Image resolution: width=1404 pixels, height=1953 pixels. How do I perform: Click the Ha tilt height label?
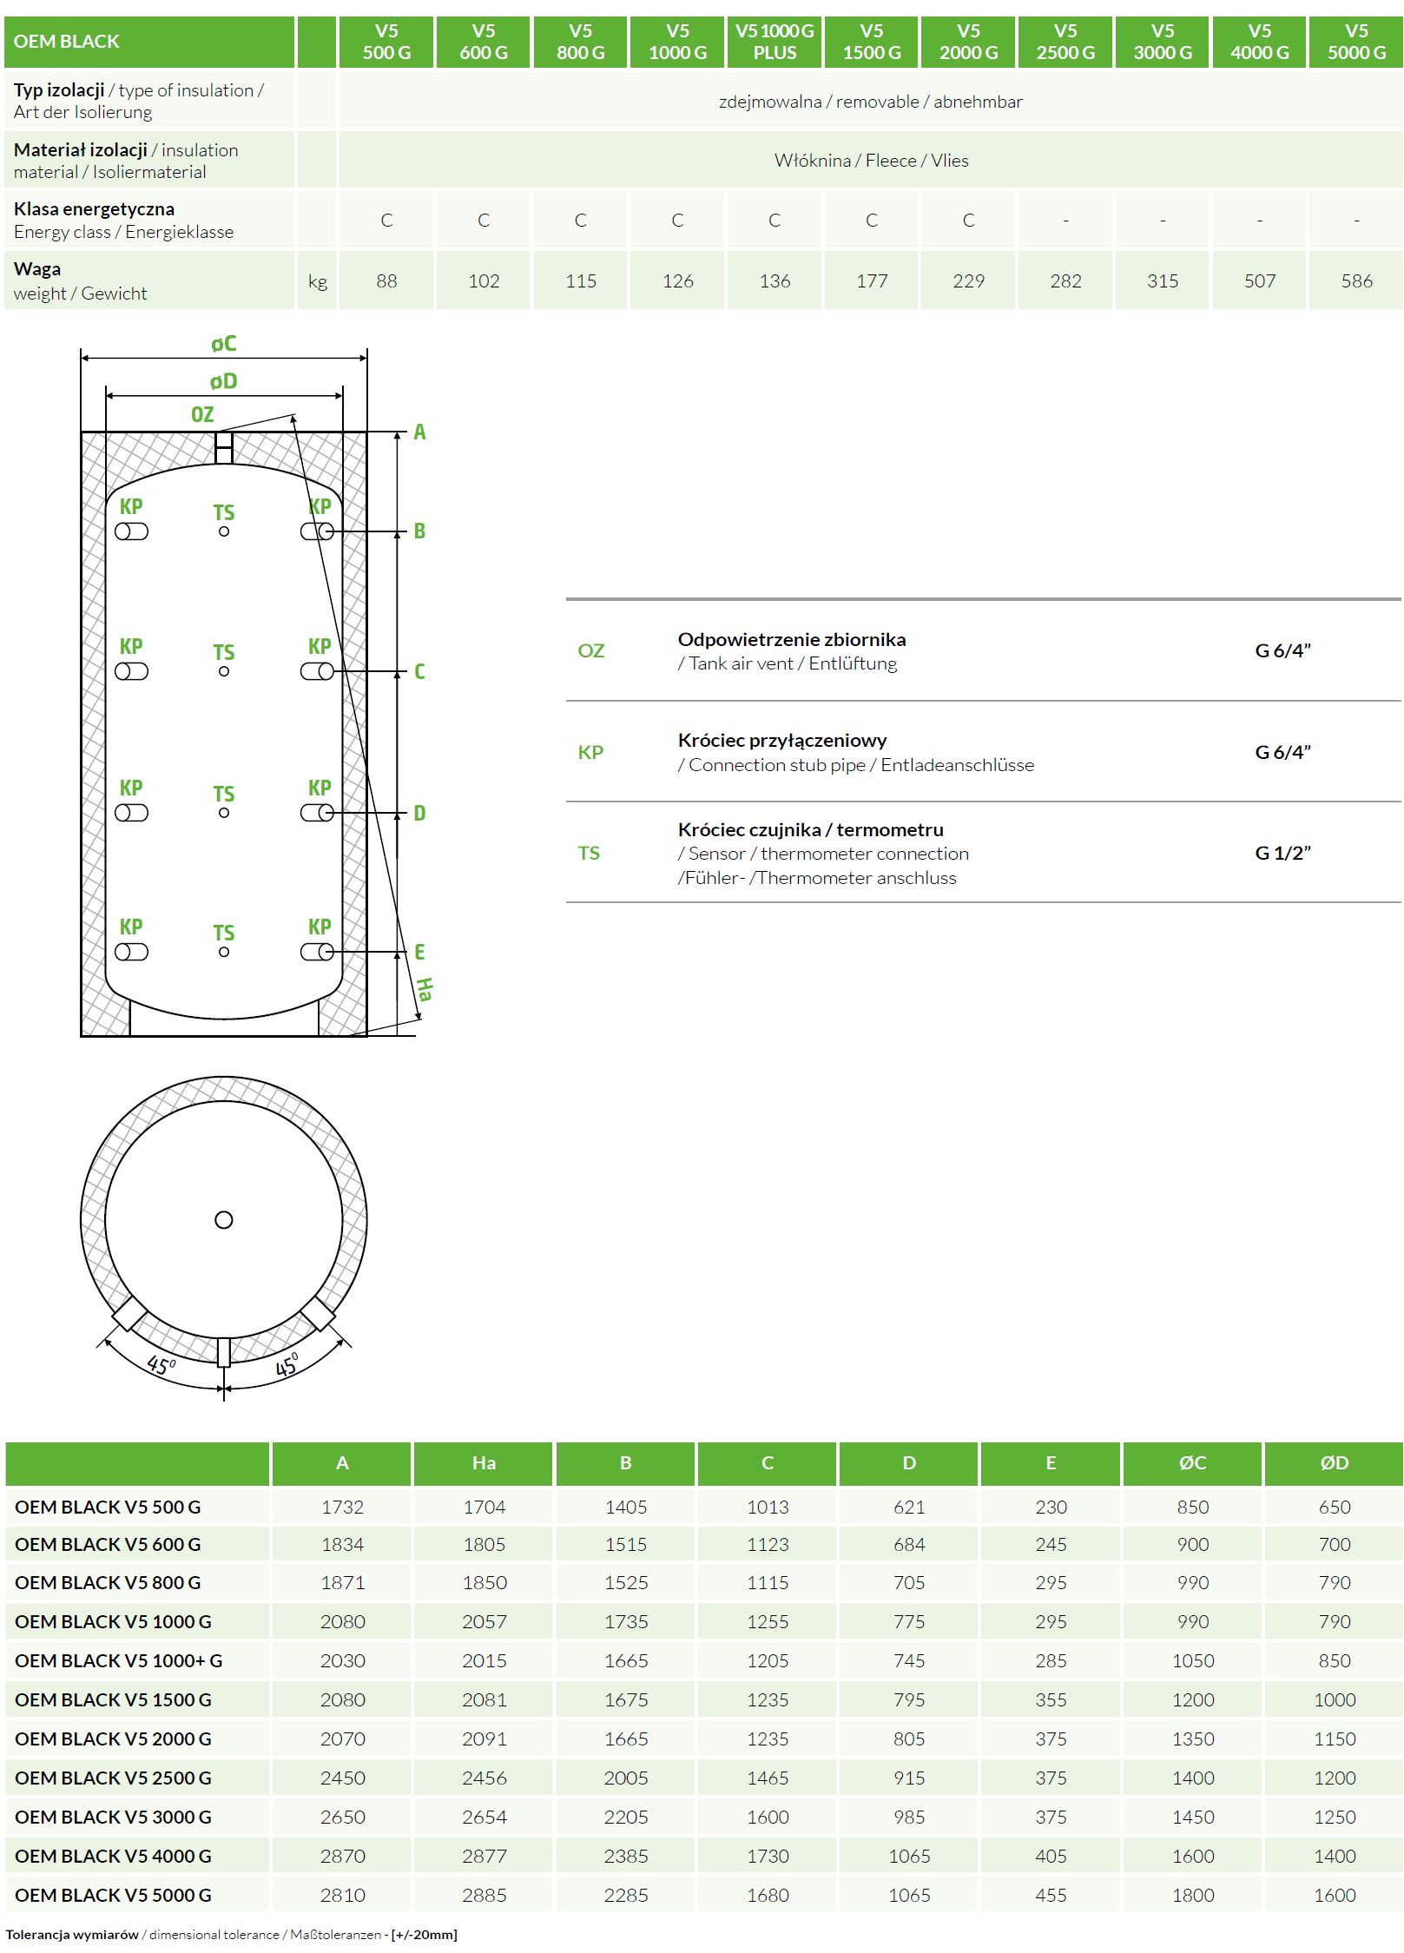point(423,989)
